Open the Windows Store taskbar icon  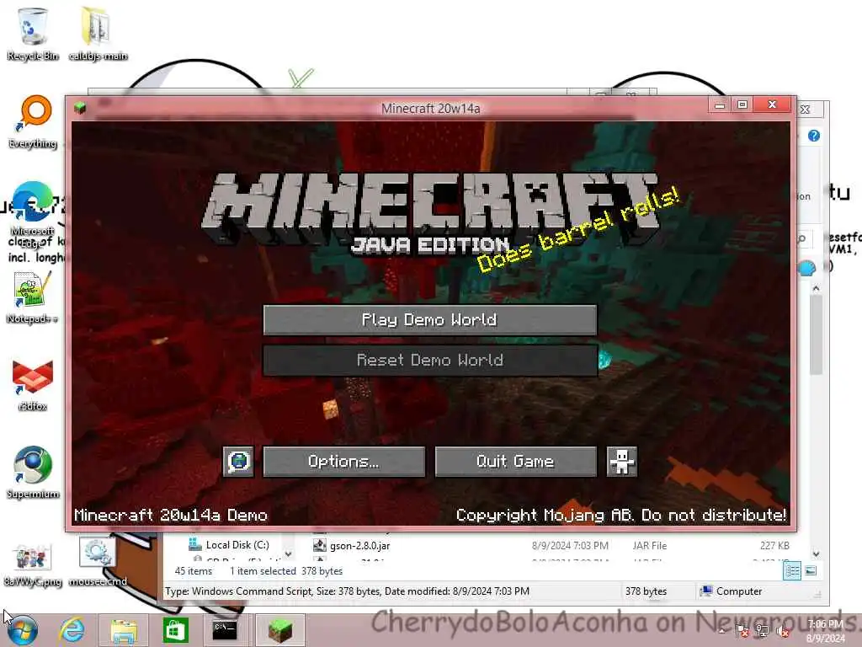[x=175, y=630]
